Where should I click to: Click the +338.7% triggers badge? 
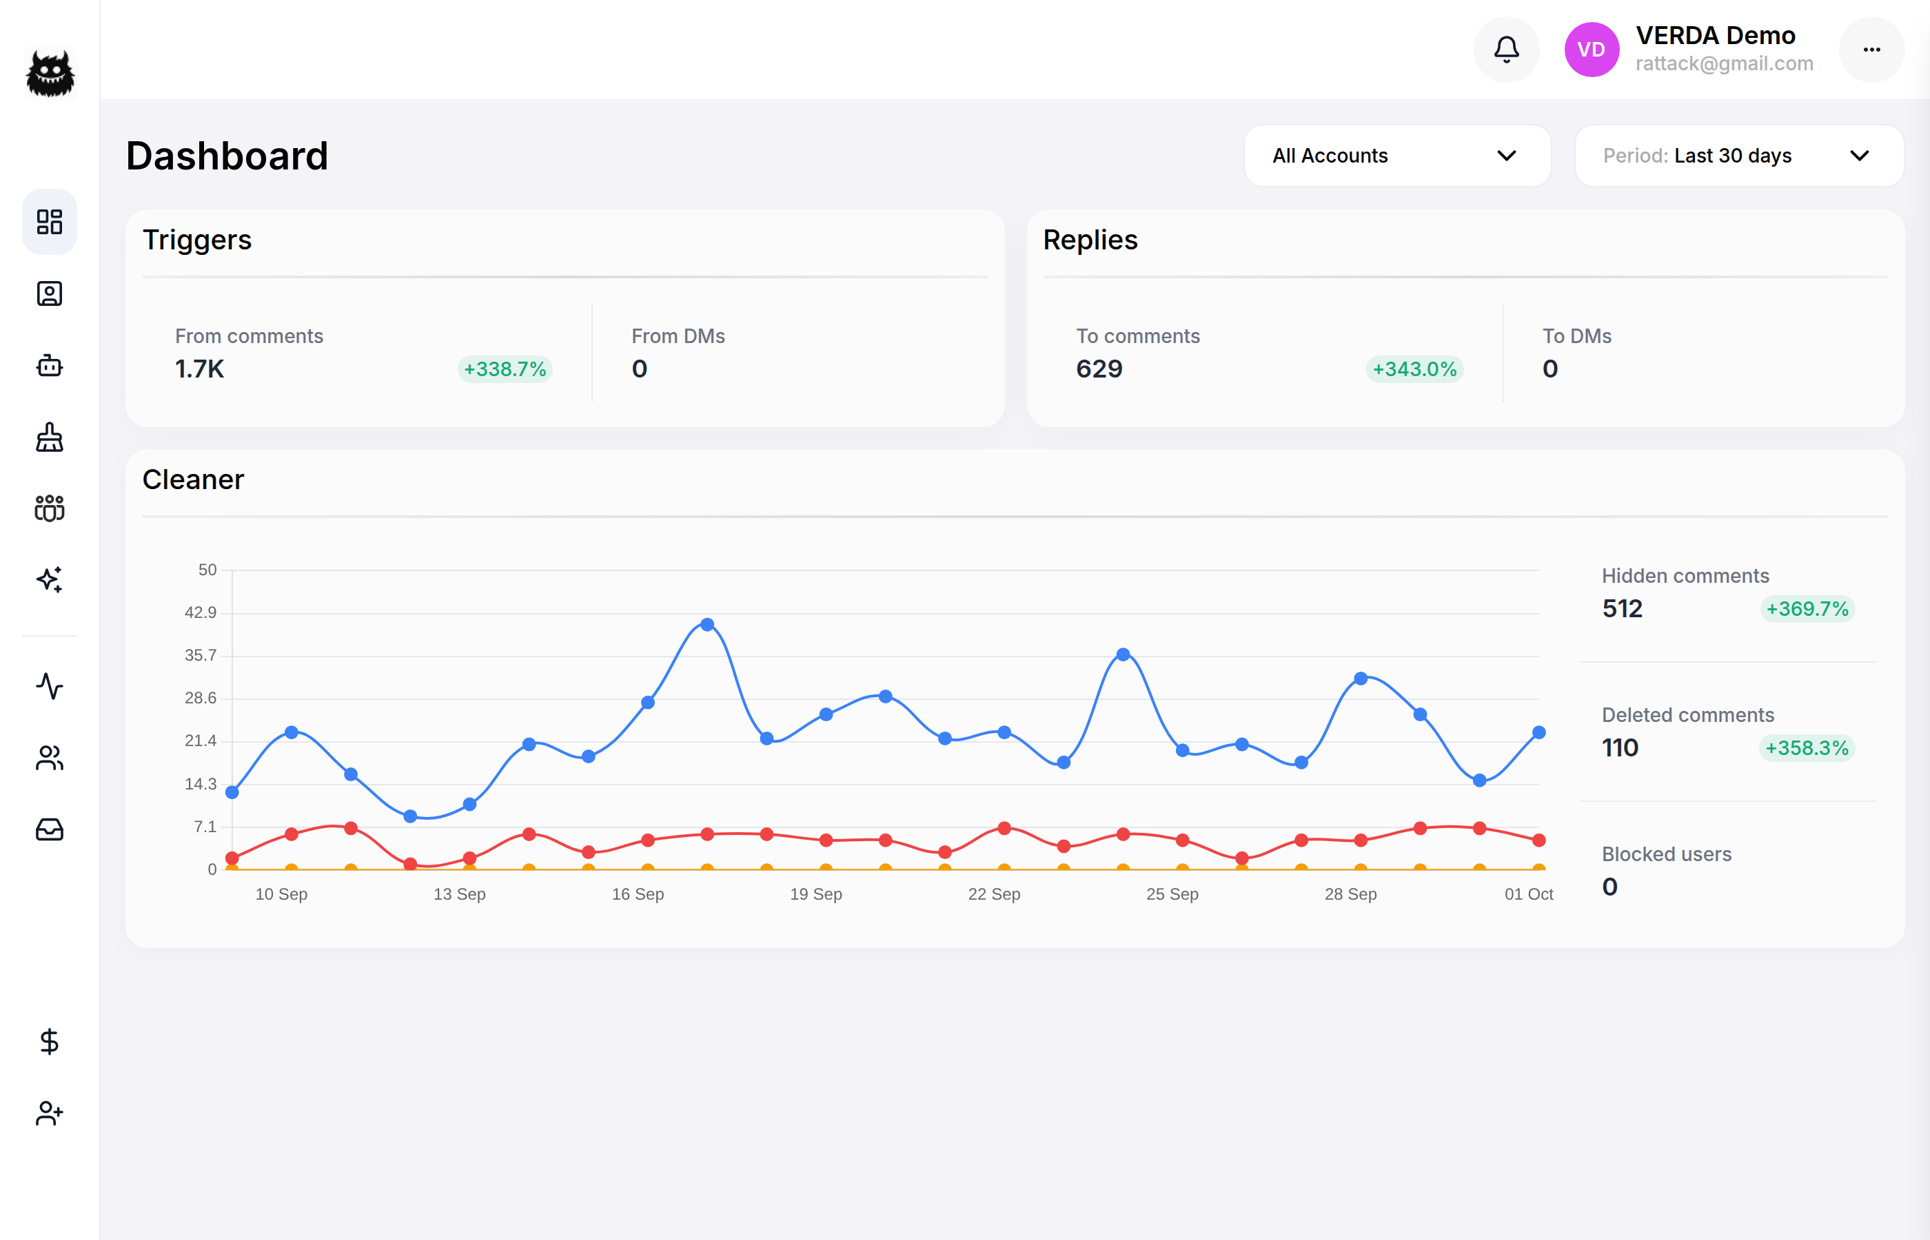pyautogui.click(x=505, y=369)
